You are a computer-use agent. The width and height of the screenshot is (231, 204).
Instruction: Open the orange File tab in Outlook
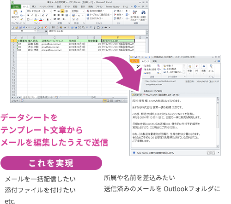[x=135, y=61]
